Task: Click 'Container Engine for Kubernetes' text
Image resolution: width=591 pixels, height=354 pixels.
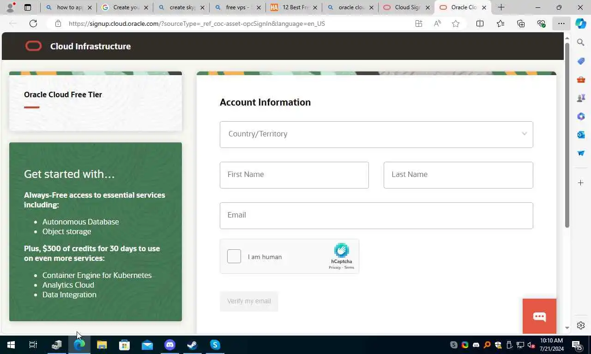Action: tap(97, 275)
